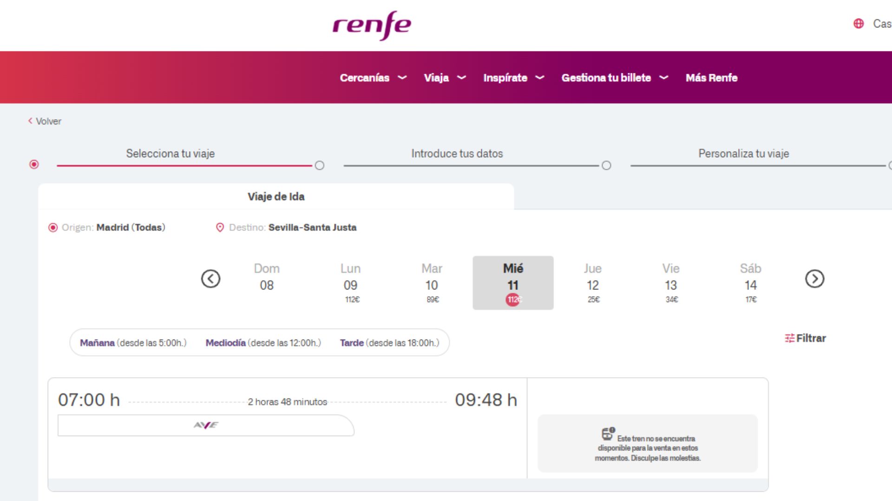892x501 pixels.
Task: Go to next week of dates
Action: click(x=814, y=279)
